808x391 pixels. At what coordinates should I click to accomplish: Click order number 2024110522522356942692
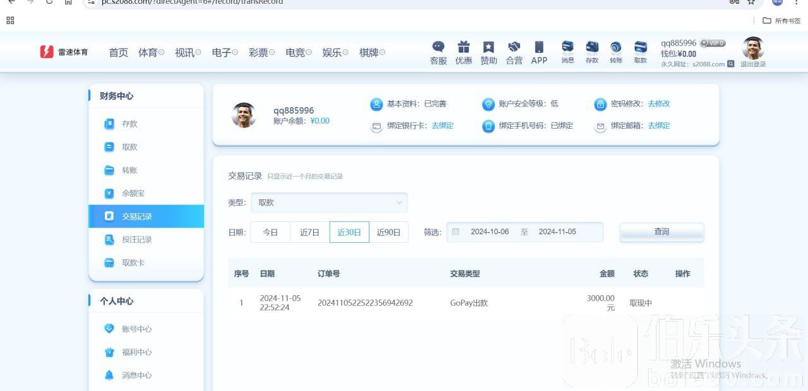coord(365,303)
